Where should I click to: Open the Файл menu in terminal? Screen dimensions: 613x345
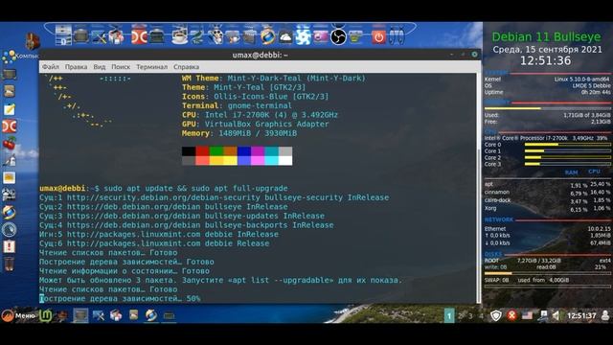[x=51, y=67]
